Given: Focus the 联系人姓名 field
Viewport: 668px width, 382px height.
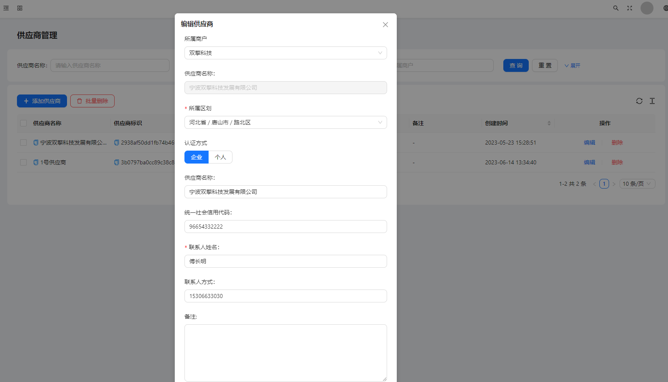Looking at the screenshot, I should (286, 261).
